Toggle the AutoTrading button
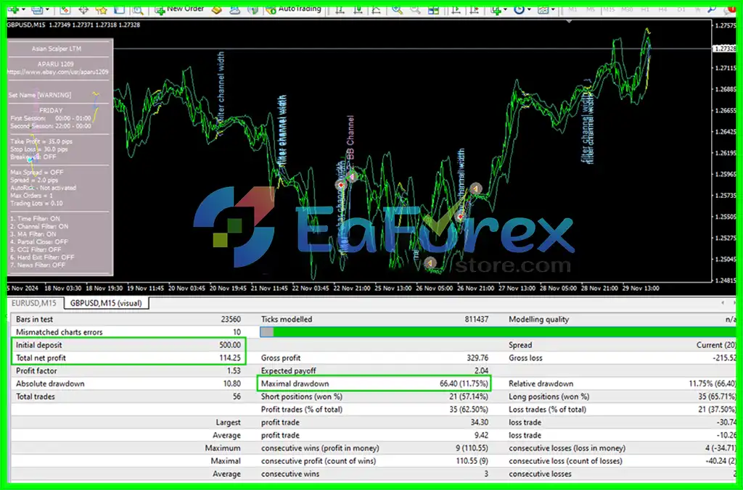This screenshot has height=490, width=743. click(x=294, y=9)
